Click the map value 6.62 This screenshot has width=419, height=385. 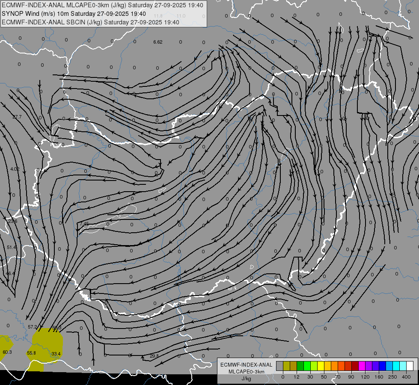[158, 42]
